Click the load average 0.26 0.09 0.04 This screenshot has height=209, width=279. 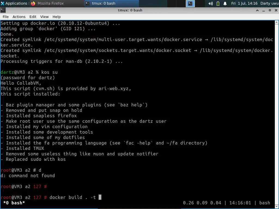point(202,203)
